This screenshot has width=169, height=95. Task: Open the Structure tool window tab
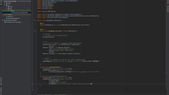coord(1,91)
